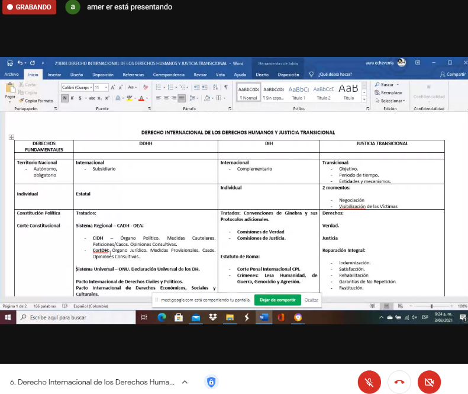Open File Explorer from the taskbar
Viewport: 468px width, 394px height.
coord(230,317)
